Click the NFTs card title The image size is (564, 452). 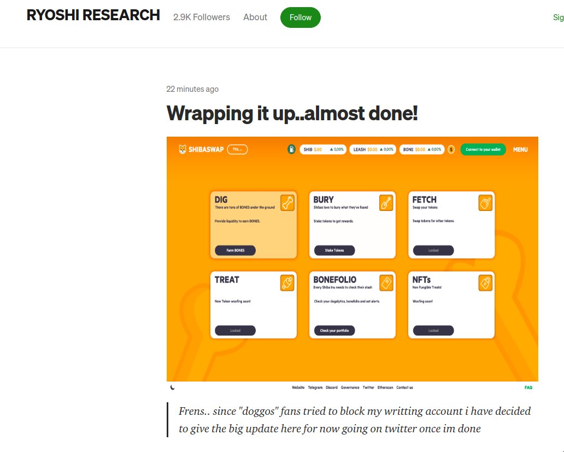click(421, 280)
